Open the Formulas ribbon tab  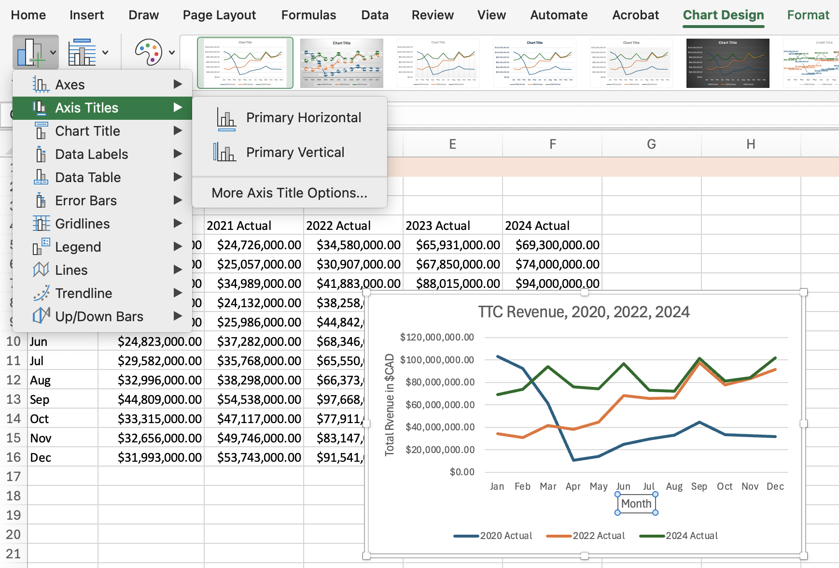coord(308,15)
